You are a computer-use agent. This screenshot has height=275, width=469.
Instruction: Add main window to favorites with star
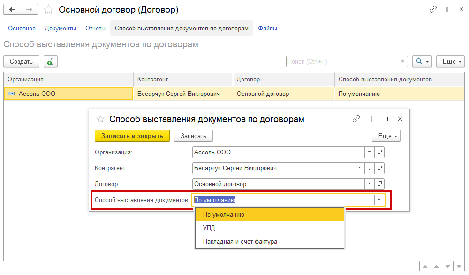click(48, 10)
